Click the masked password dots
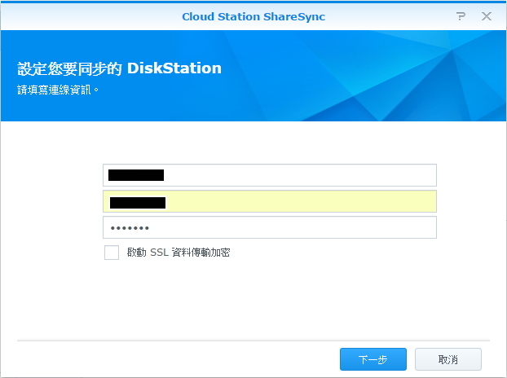507x378 pixels. coord(130,228)
